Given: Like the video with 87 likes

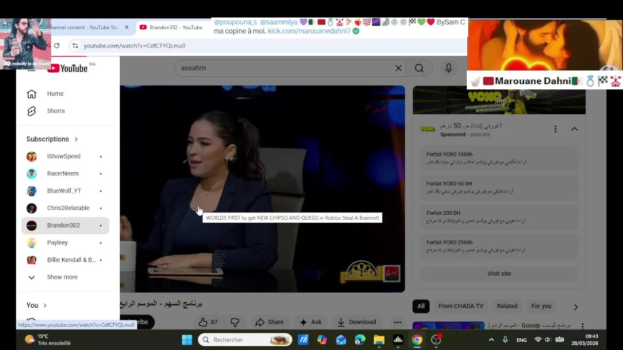Looking at the screenshot, I should tap(208, 322).
